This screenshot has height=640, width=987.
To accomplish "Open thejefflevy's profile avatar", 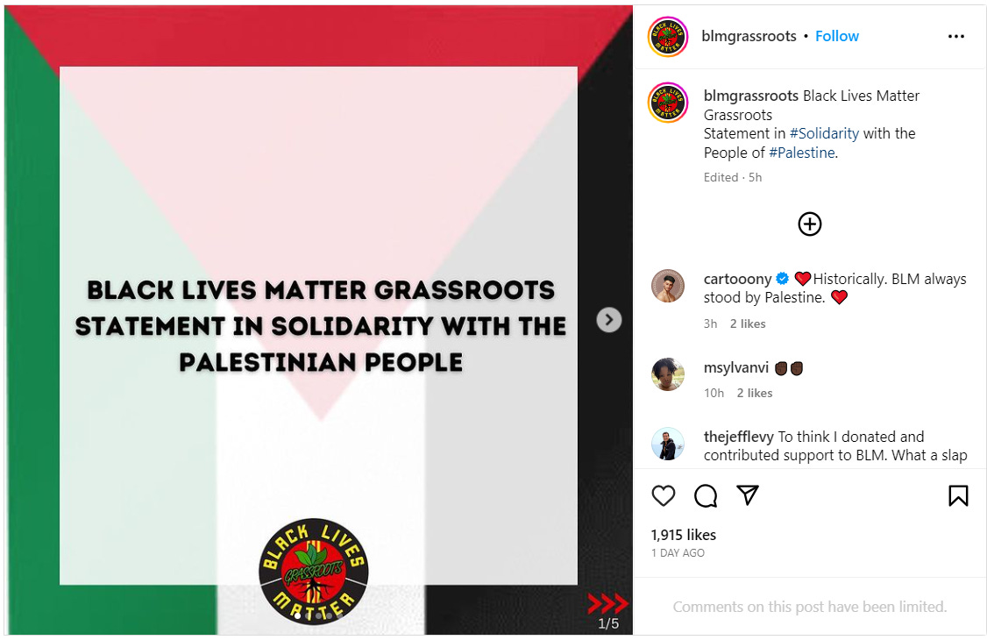I will 667,444.
